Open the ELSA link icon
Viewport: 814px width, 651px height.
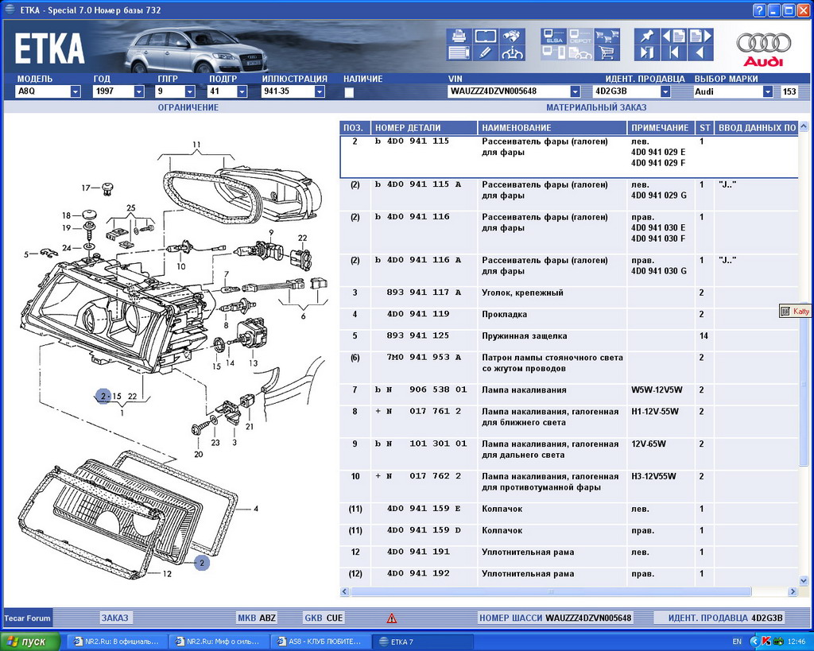click(x=553, y=37)
